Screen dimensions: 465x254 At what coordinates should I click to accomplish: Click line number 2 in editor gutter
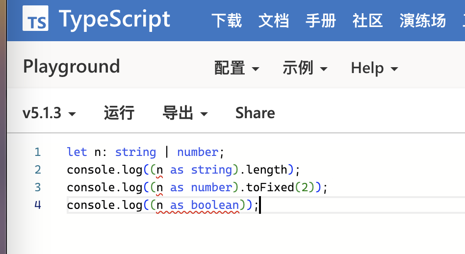[38, 170]
